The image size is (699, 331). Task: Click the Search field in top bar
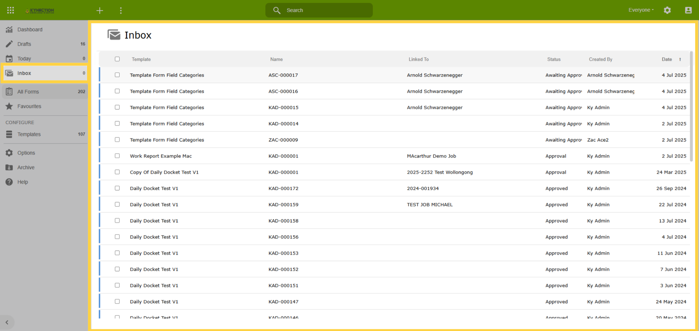(319, 10)
